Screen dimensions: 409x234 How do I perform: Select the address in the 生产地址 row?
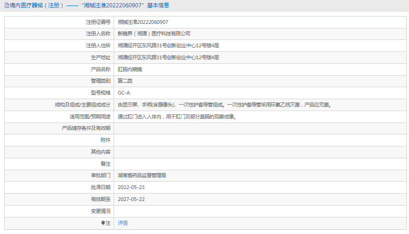click(168, 57)
